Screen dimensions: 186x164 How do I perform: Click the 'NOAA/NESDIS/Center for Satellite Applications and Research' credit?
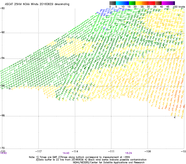(109, 162)
